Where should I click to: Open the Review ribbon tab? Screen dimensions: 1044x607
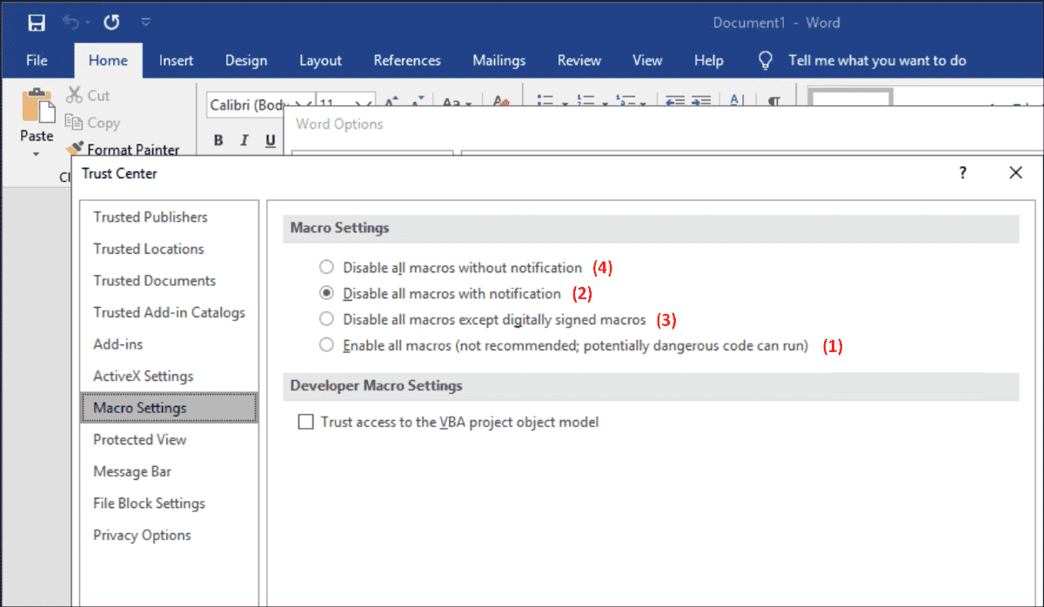pyautogui.click(x=579, y=60)
